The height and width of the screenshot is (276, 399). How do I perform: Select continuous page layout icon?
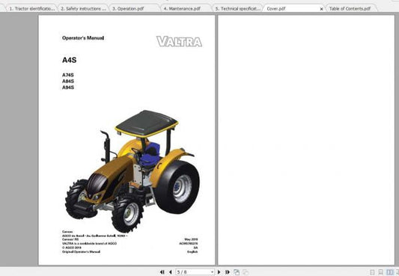[381, 272]
